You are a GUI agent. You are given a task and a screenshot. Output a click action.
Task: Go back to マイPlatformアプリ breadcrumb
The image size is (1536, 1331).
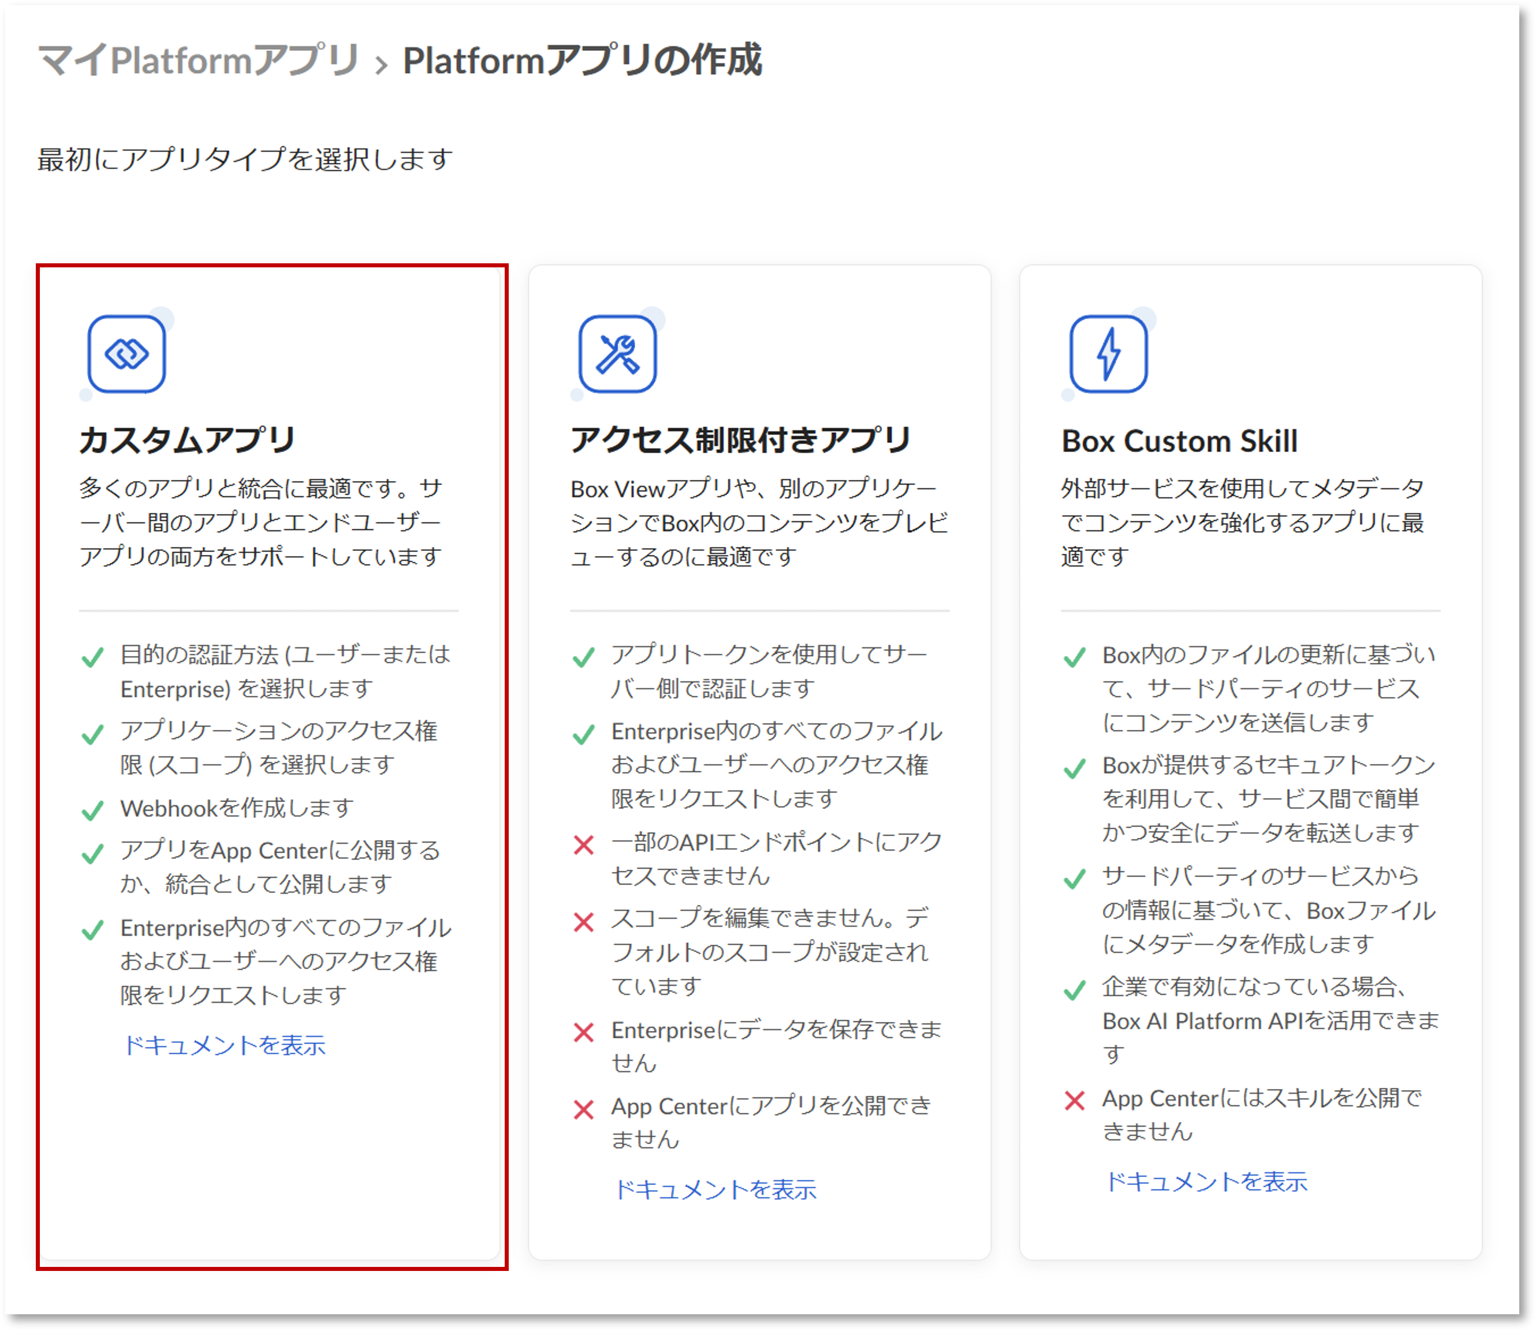[199, 60]
